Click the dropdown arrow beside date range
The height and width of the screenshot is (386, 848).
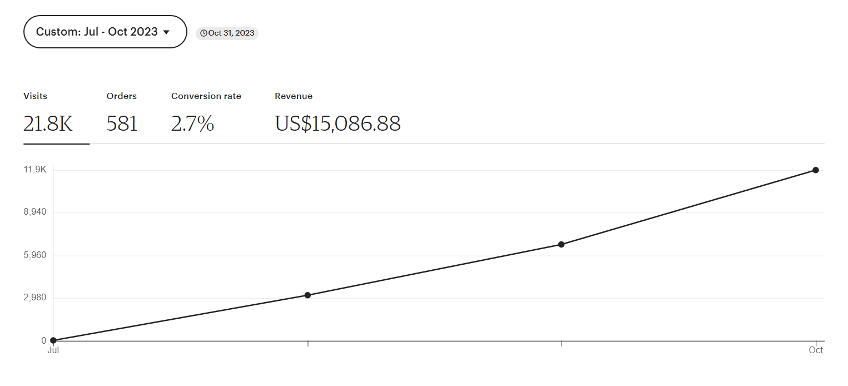tap(166, 32)
